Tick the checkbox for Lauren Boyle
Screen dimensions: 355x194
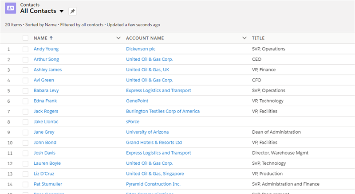pyautogui.click(x=25, y=163)
